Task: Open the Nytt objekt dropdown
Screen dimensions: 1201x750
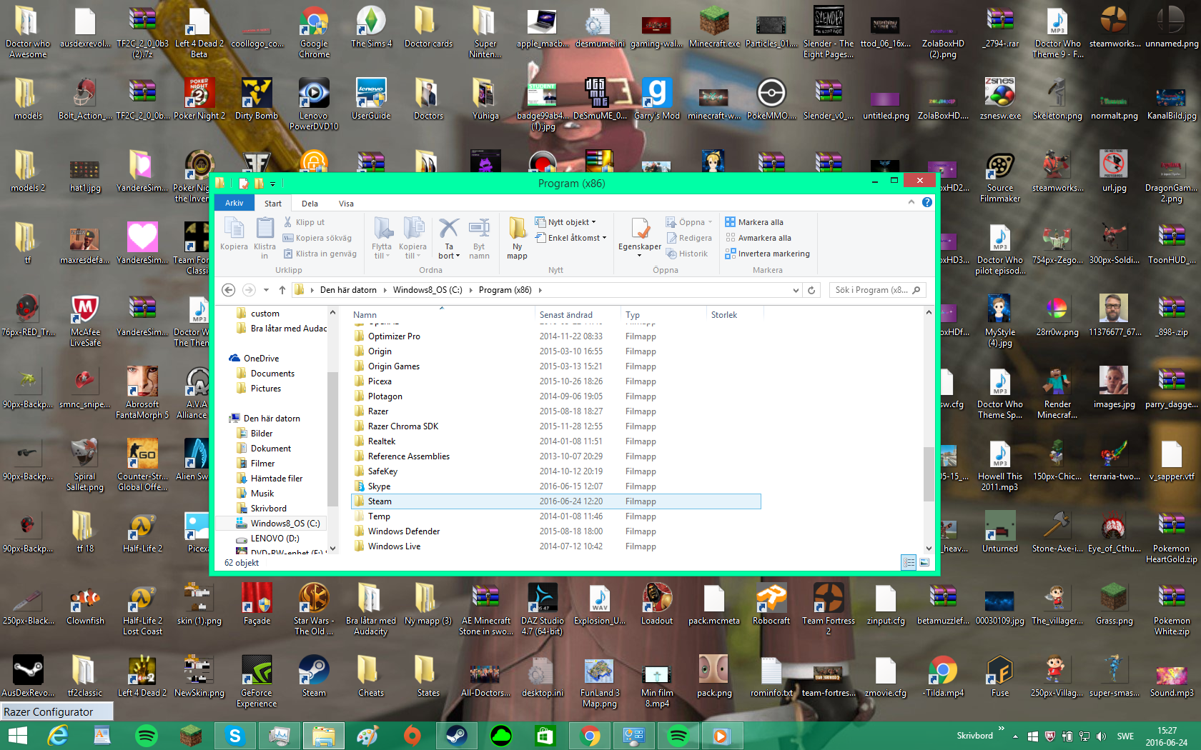Action: (565, 222)
